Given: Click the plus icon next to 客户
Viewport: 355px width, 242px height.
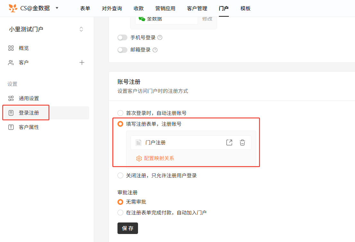Looking at the screenshot, I should click(82, 62).
